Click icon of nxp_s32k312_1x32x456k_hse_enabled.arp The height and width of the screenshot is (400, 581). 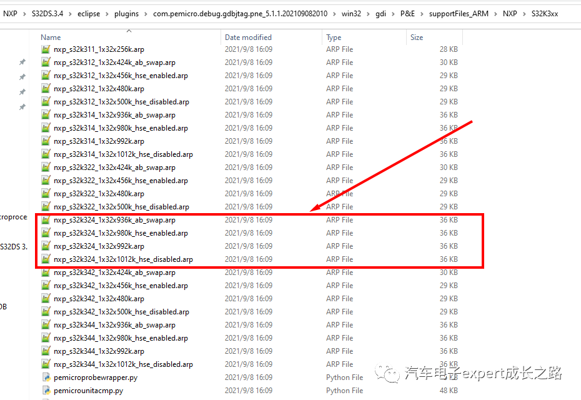point(46,76)
